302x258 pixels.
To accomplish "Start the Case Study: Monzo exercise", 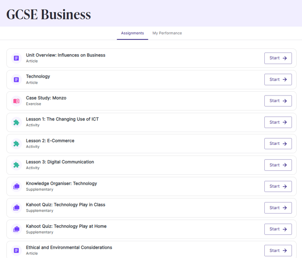I will click(x=278, y=101).
